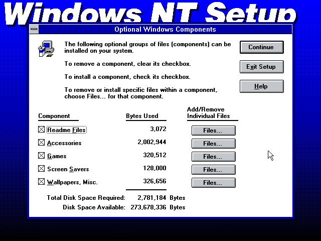Click Total Disk Space Required label
The width and height of the screenshot is (321, 241).
point(86,198)
